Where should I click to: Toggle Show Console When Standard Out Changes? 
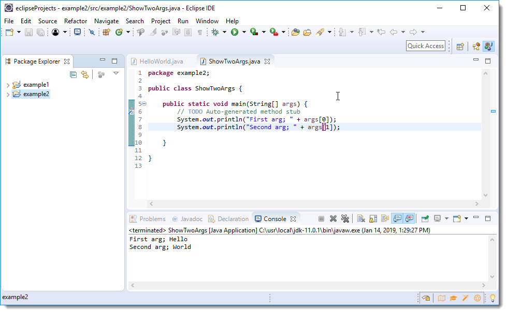(x=397, y=218)
